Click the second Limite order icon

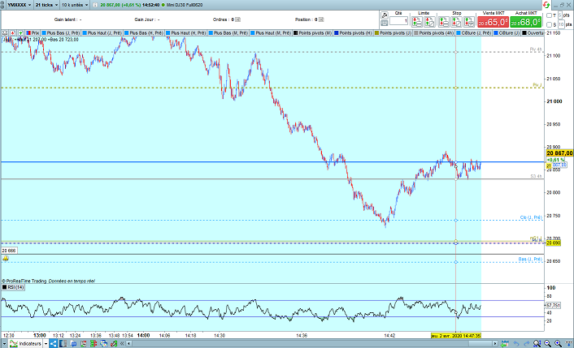pyautogui.click(x=429, y=22)
